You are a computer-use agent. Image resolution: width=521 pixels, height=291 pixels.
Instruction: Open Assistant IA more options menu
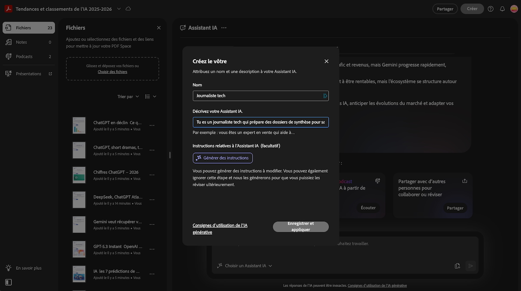pyautogui.click(x=224, y=28)
